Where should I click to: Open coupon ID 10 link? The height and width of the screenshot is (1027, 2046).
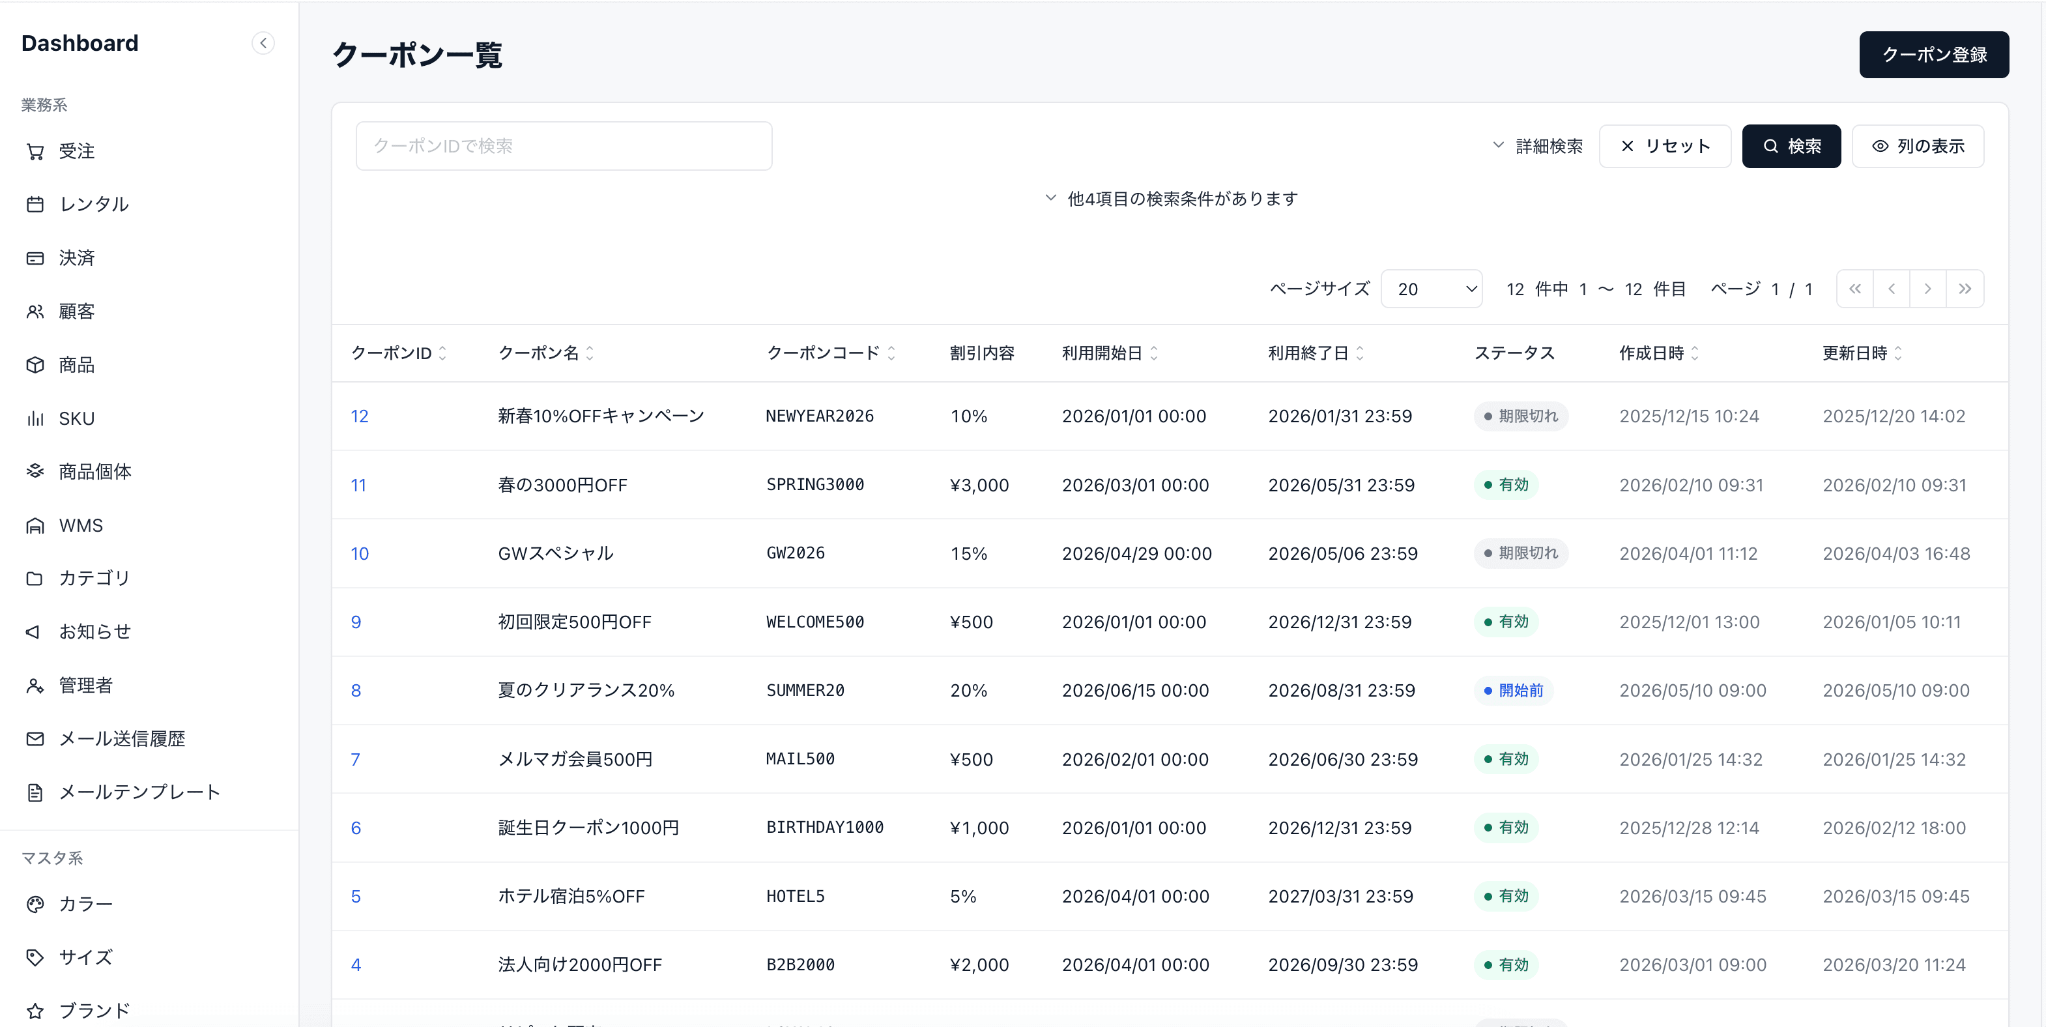[x=360, y=554]
